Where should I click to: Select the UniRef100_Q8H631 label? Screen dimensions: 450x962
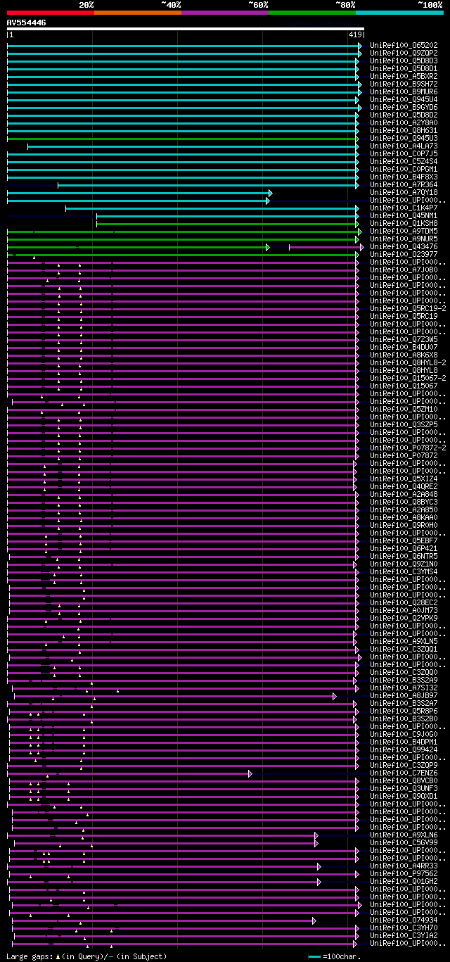(x=404, y=130)
